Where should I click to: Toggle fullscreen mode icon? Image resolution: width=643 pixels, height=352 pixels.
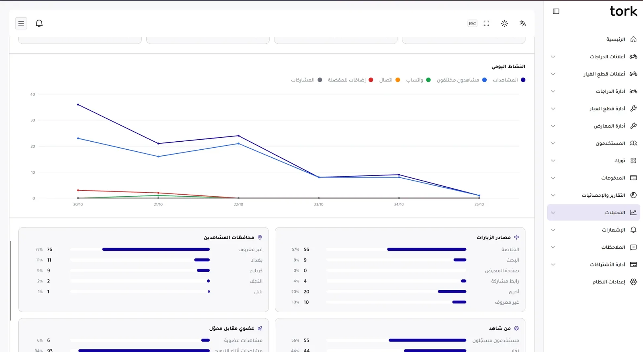[x=486, y=23]
